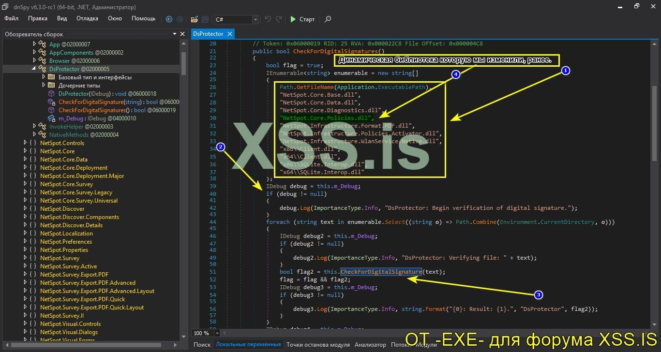Screen dimensions: 661x352
Task: Select NetSpot.Visual.Dialogs namespace in tree
Action: 69,332
